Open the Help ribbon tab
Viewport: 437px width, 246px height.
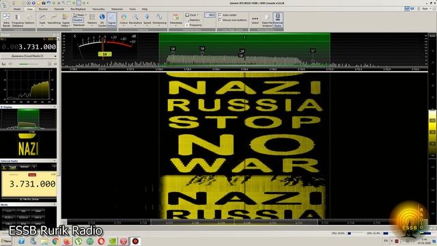(144, 9)
